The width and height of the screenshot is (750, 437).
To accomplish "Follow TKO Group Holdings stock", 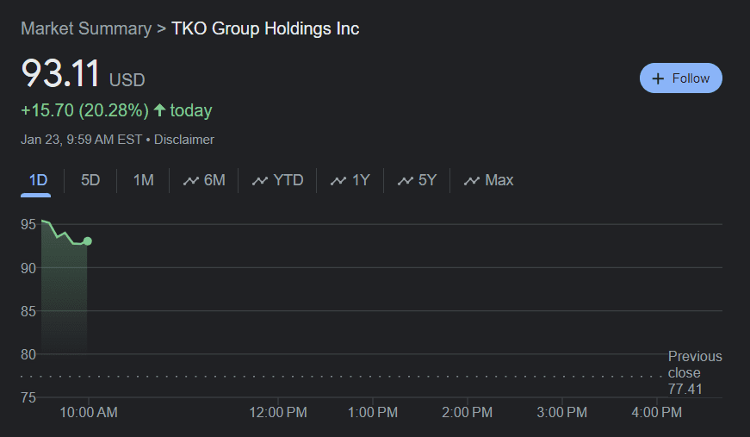I will coord(680,78).
